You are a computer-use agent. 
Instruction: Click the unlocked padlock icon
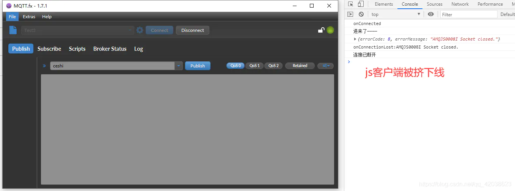point(321,30)
